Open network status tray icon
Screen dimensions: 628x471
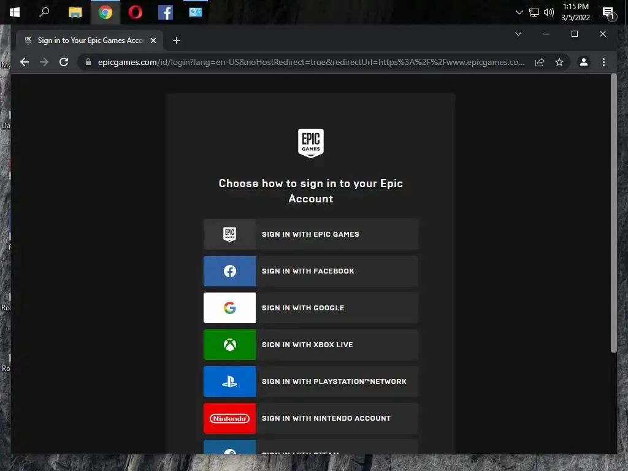[534, 12]
